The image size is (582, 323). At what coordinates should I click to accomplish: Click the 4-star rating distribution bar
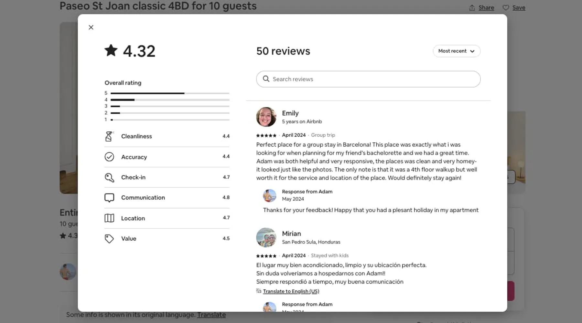pos(170,100)
